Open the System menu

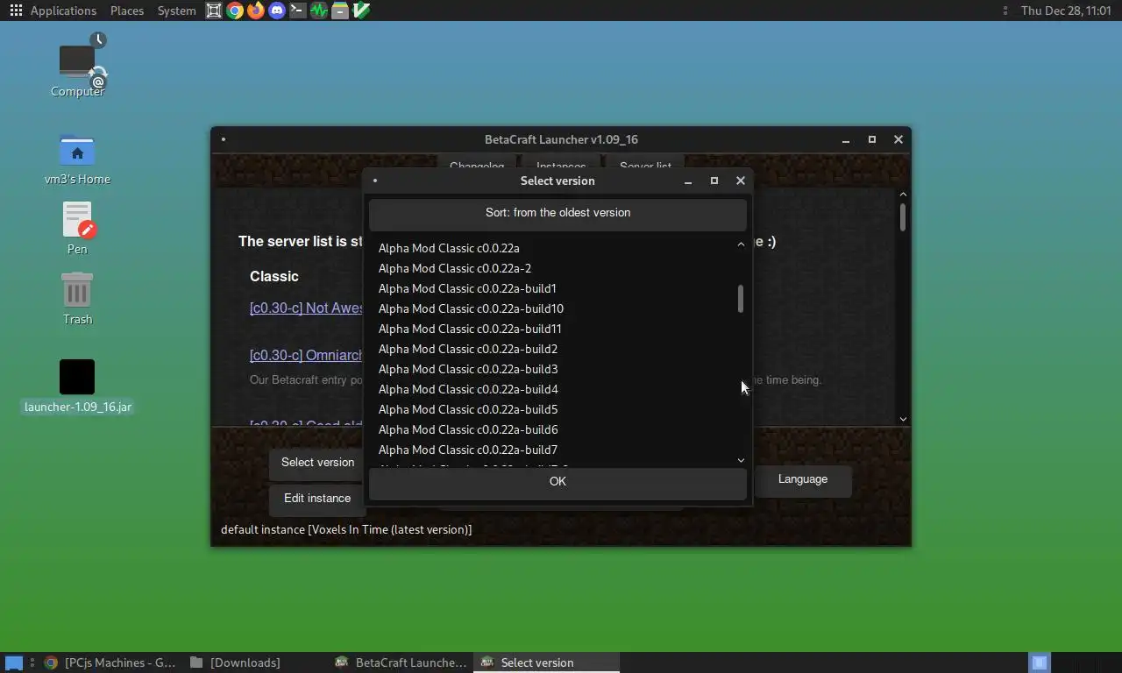pyautogui.click(x=177, y=11)
